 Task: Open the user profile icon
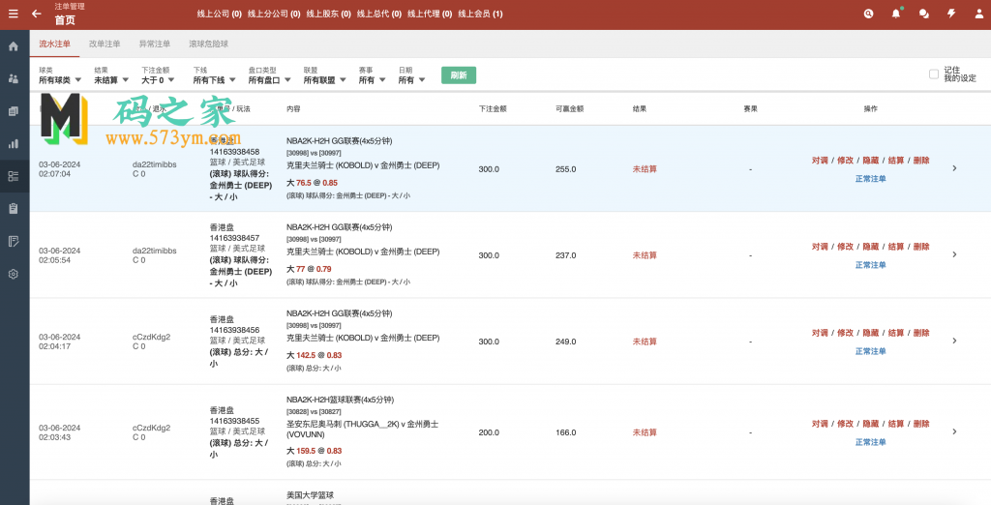pos(978,14)
